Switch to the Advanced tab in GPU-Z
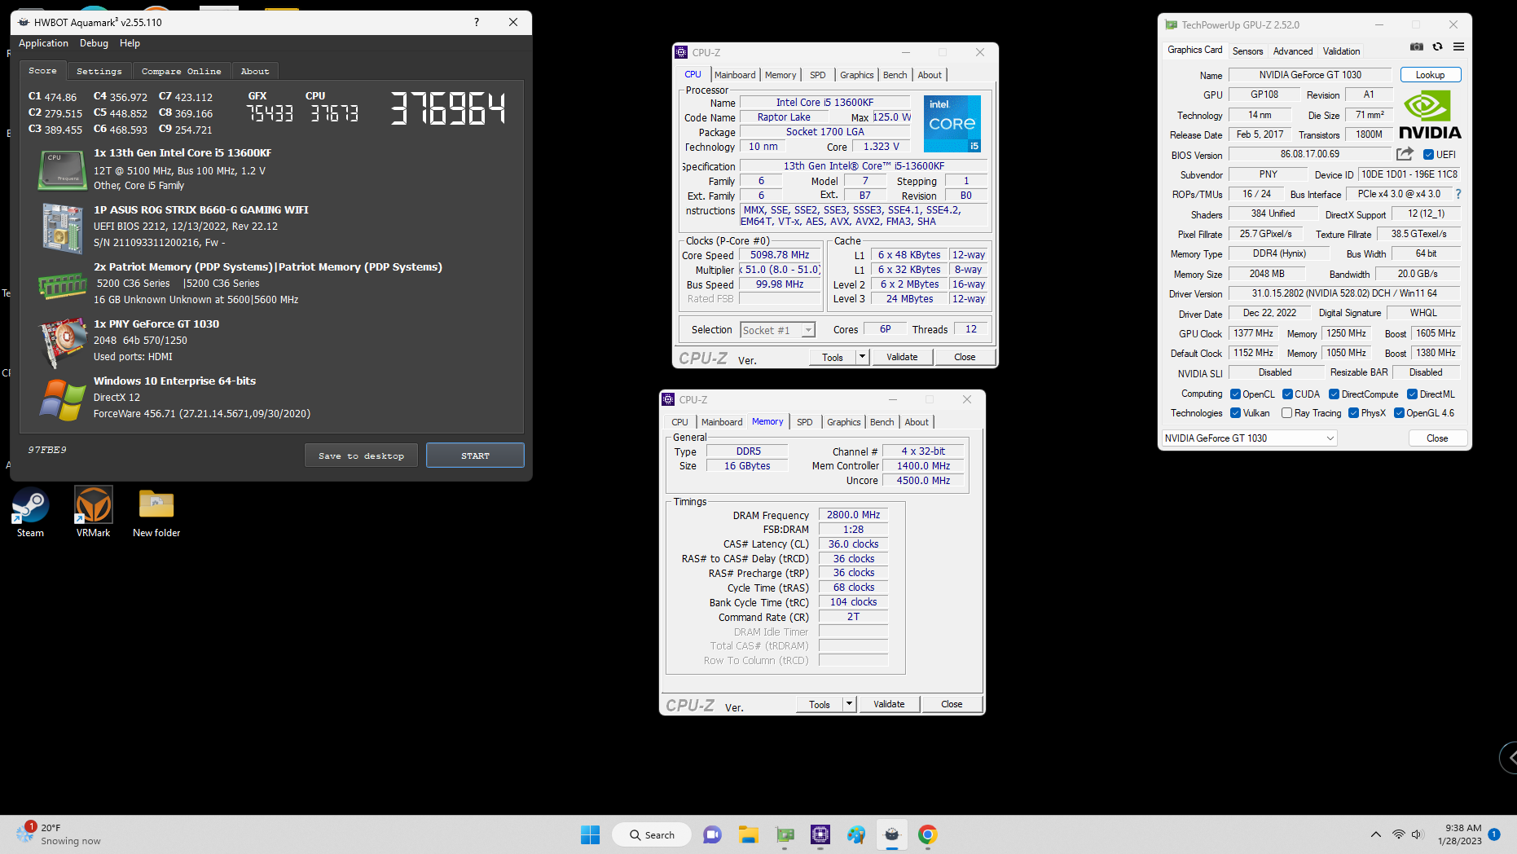The width and height of the screenshot is (1517, 854). coord(1293,51)
